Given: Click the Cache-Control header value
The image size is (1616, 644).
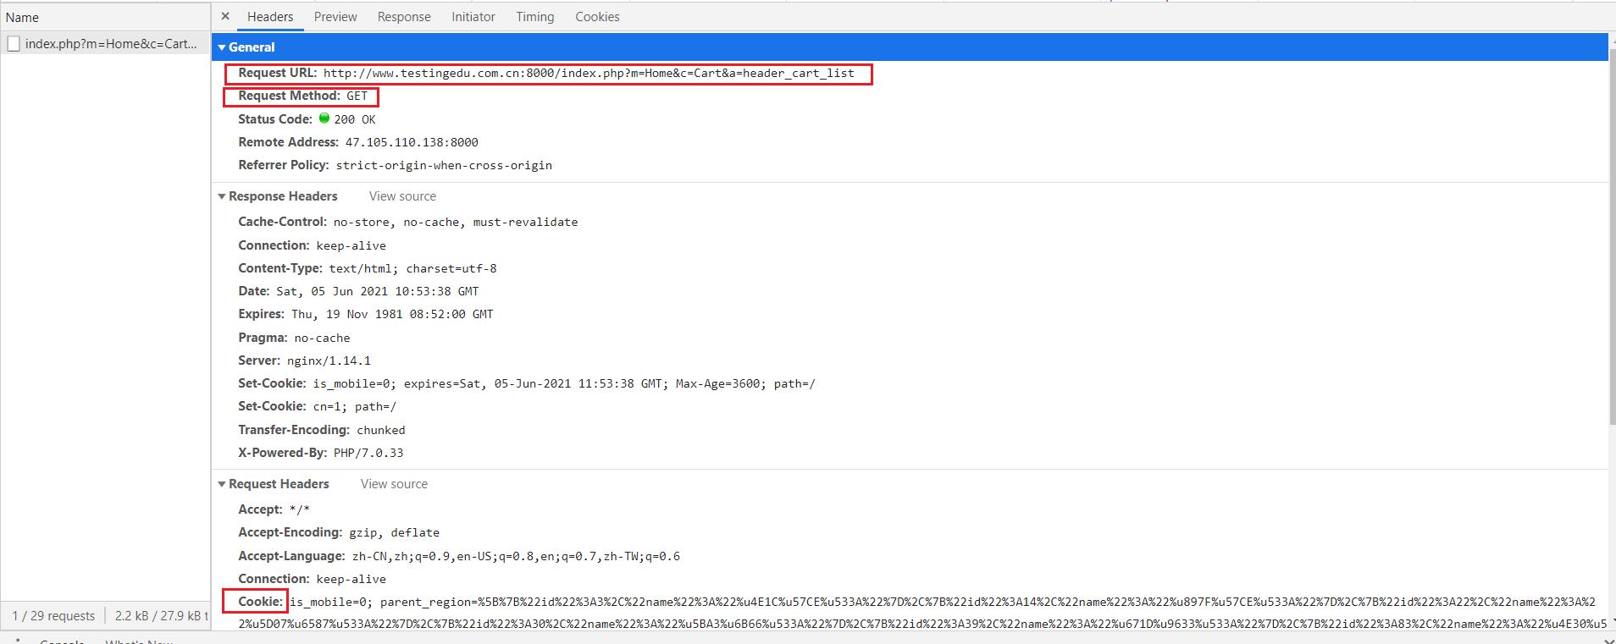Looking at the screenshot, I should click(456, 223).
